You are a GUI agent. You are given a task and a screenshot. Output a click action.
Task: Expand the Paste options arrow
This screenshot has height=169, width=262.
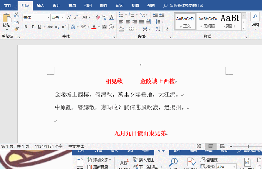click(7, 30)
